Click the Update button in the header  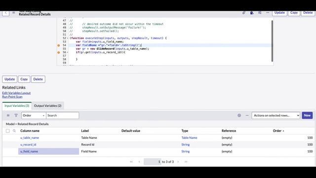coord(279,13)
